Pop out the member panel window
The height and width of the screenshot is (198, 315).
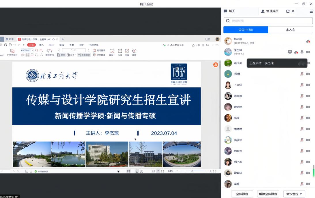288,11
